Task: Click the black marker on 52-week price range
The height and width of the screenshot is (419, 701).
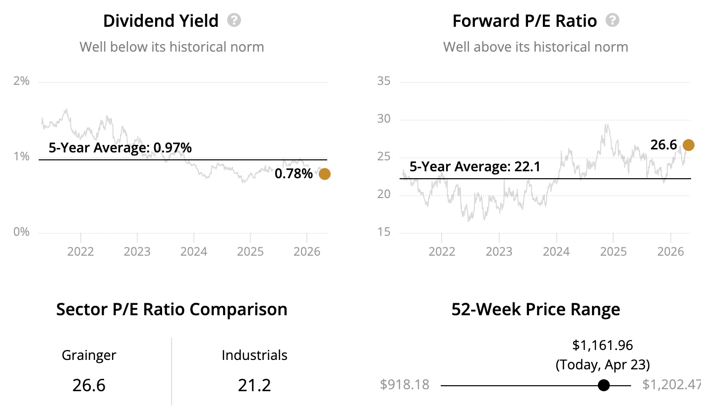Action: (x=603, y=385)
